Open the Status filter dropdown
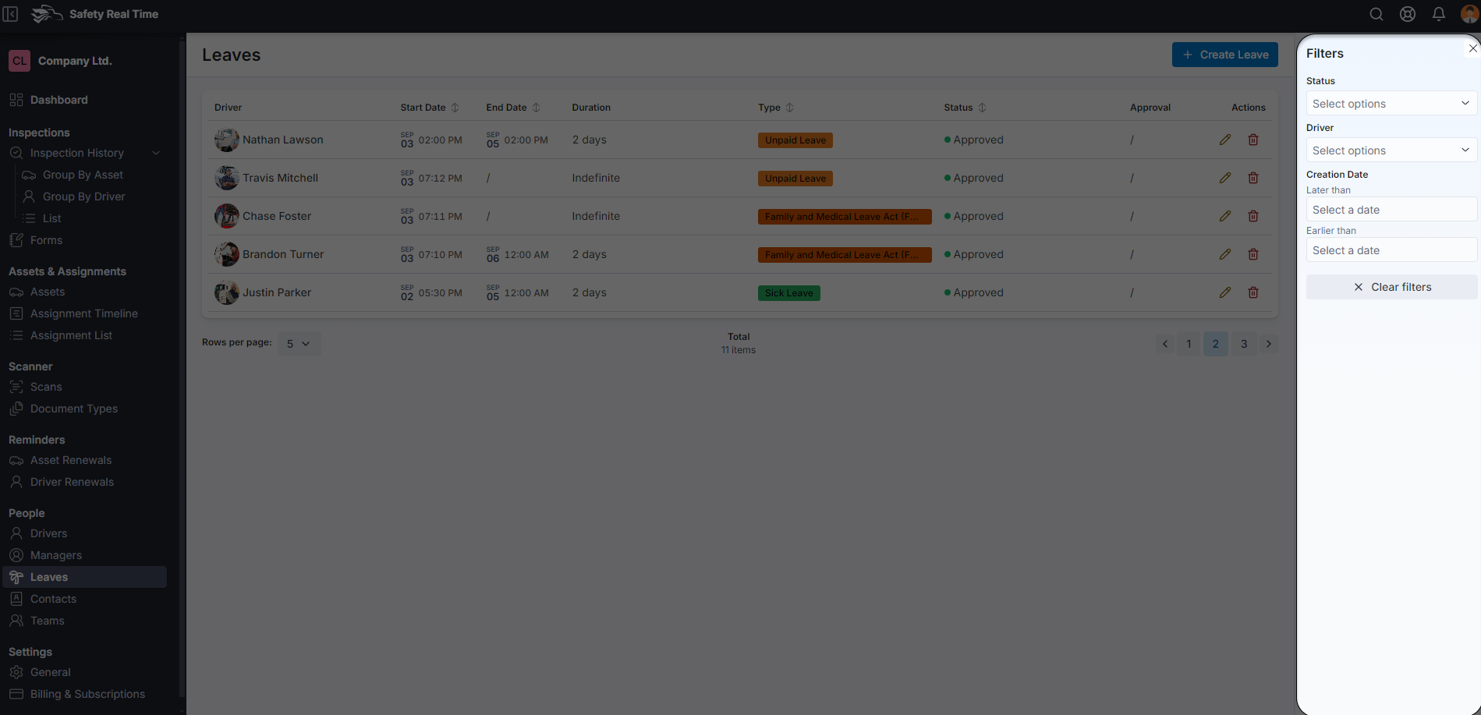 coord(1391,104)
